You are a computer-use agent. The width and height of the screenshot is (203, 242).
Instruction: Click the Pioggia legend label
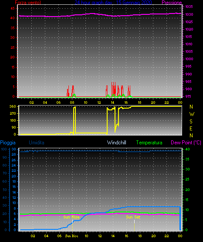point(8,143)
